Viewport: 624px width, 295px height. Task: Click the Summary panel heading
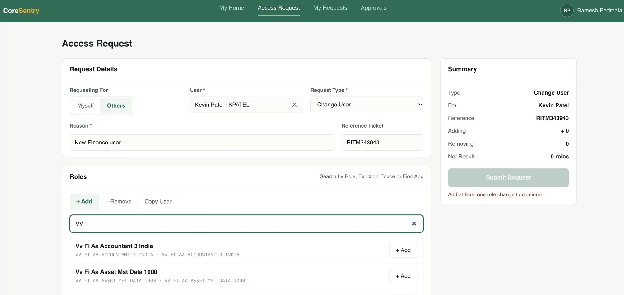pyautogui.click(x=462, y=69)
